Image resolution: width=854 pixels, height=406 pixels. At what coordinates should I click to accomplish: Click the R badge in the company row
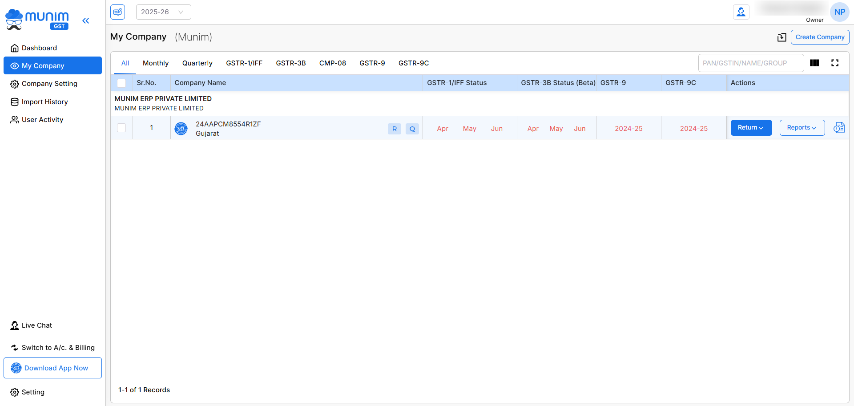pyautogui.click(x=395, y=129)
